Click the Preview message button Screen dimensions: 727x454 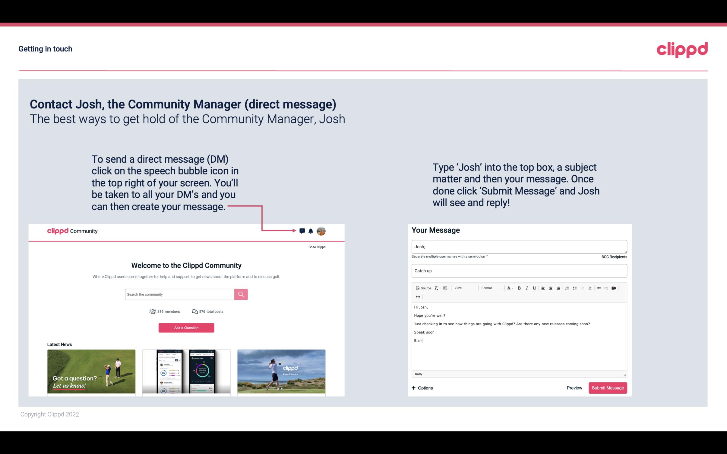coord(574,388)
